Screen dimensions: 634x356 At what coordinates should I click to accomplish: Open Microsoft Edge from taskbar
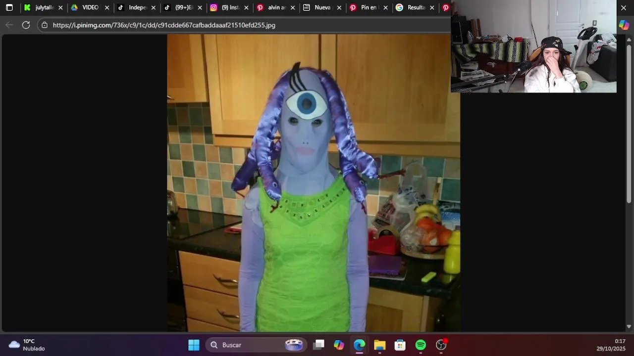pyautogui.click(x=359, y=345)
